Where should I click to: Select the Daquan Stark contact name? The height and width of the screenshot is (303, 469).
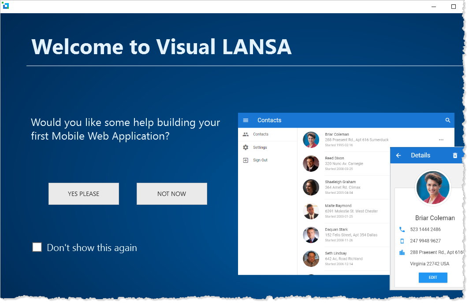[x=336, y=229]
